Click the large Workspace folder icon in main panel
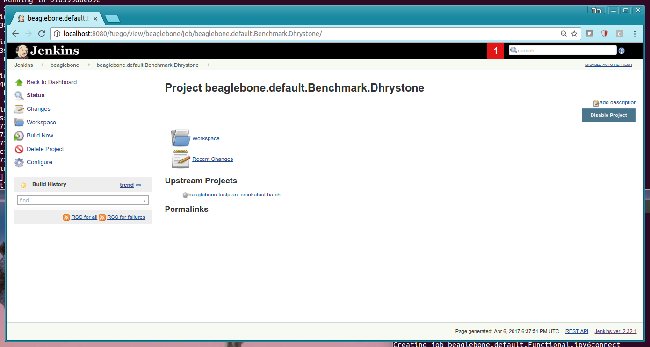The height and width of the screenshot is (347, 650). pyautogui.click(x=181, y=138)
